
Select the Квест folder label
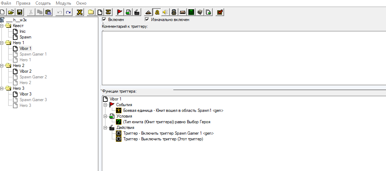[18, 26]
